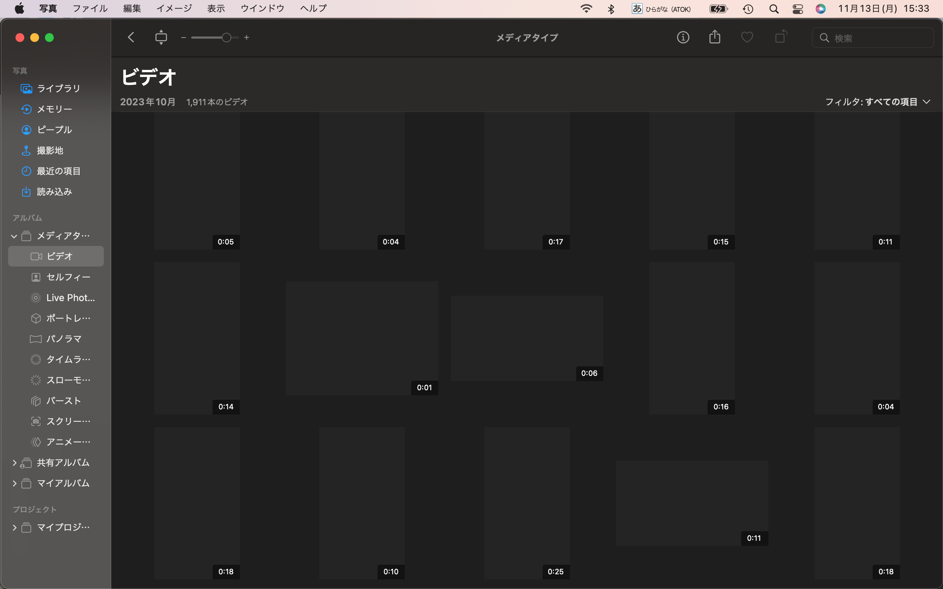
Task: Collapse the メディアタイプ folder
Action: [14, 236]
